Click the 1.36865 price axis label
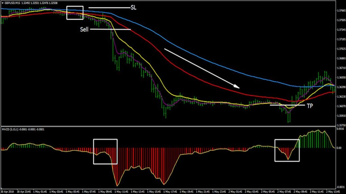This screenshot has height=194, width=346. click(x=341, y=58)
